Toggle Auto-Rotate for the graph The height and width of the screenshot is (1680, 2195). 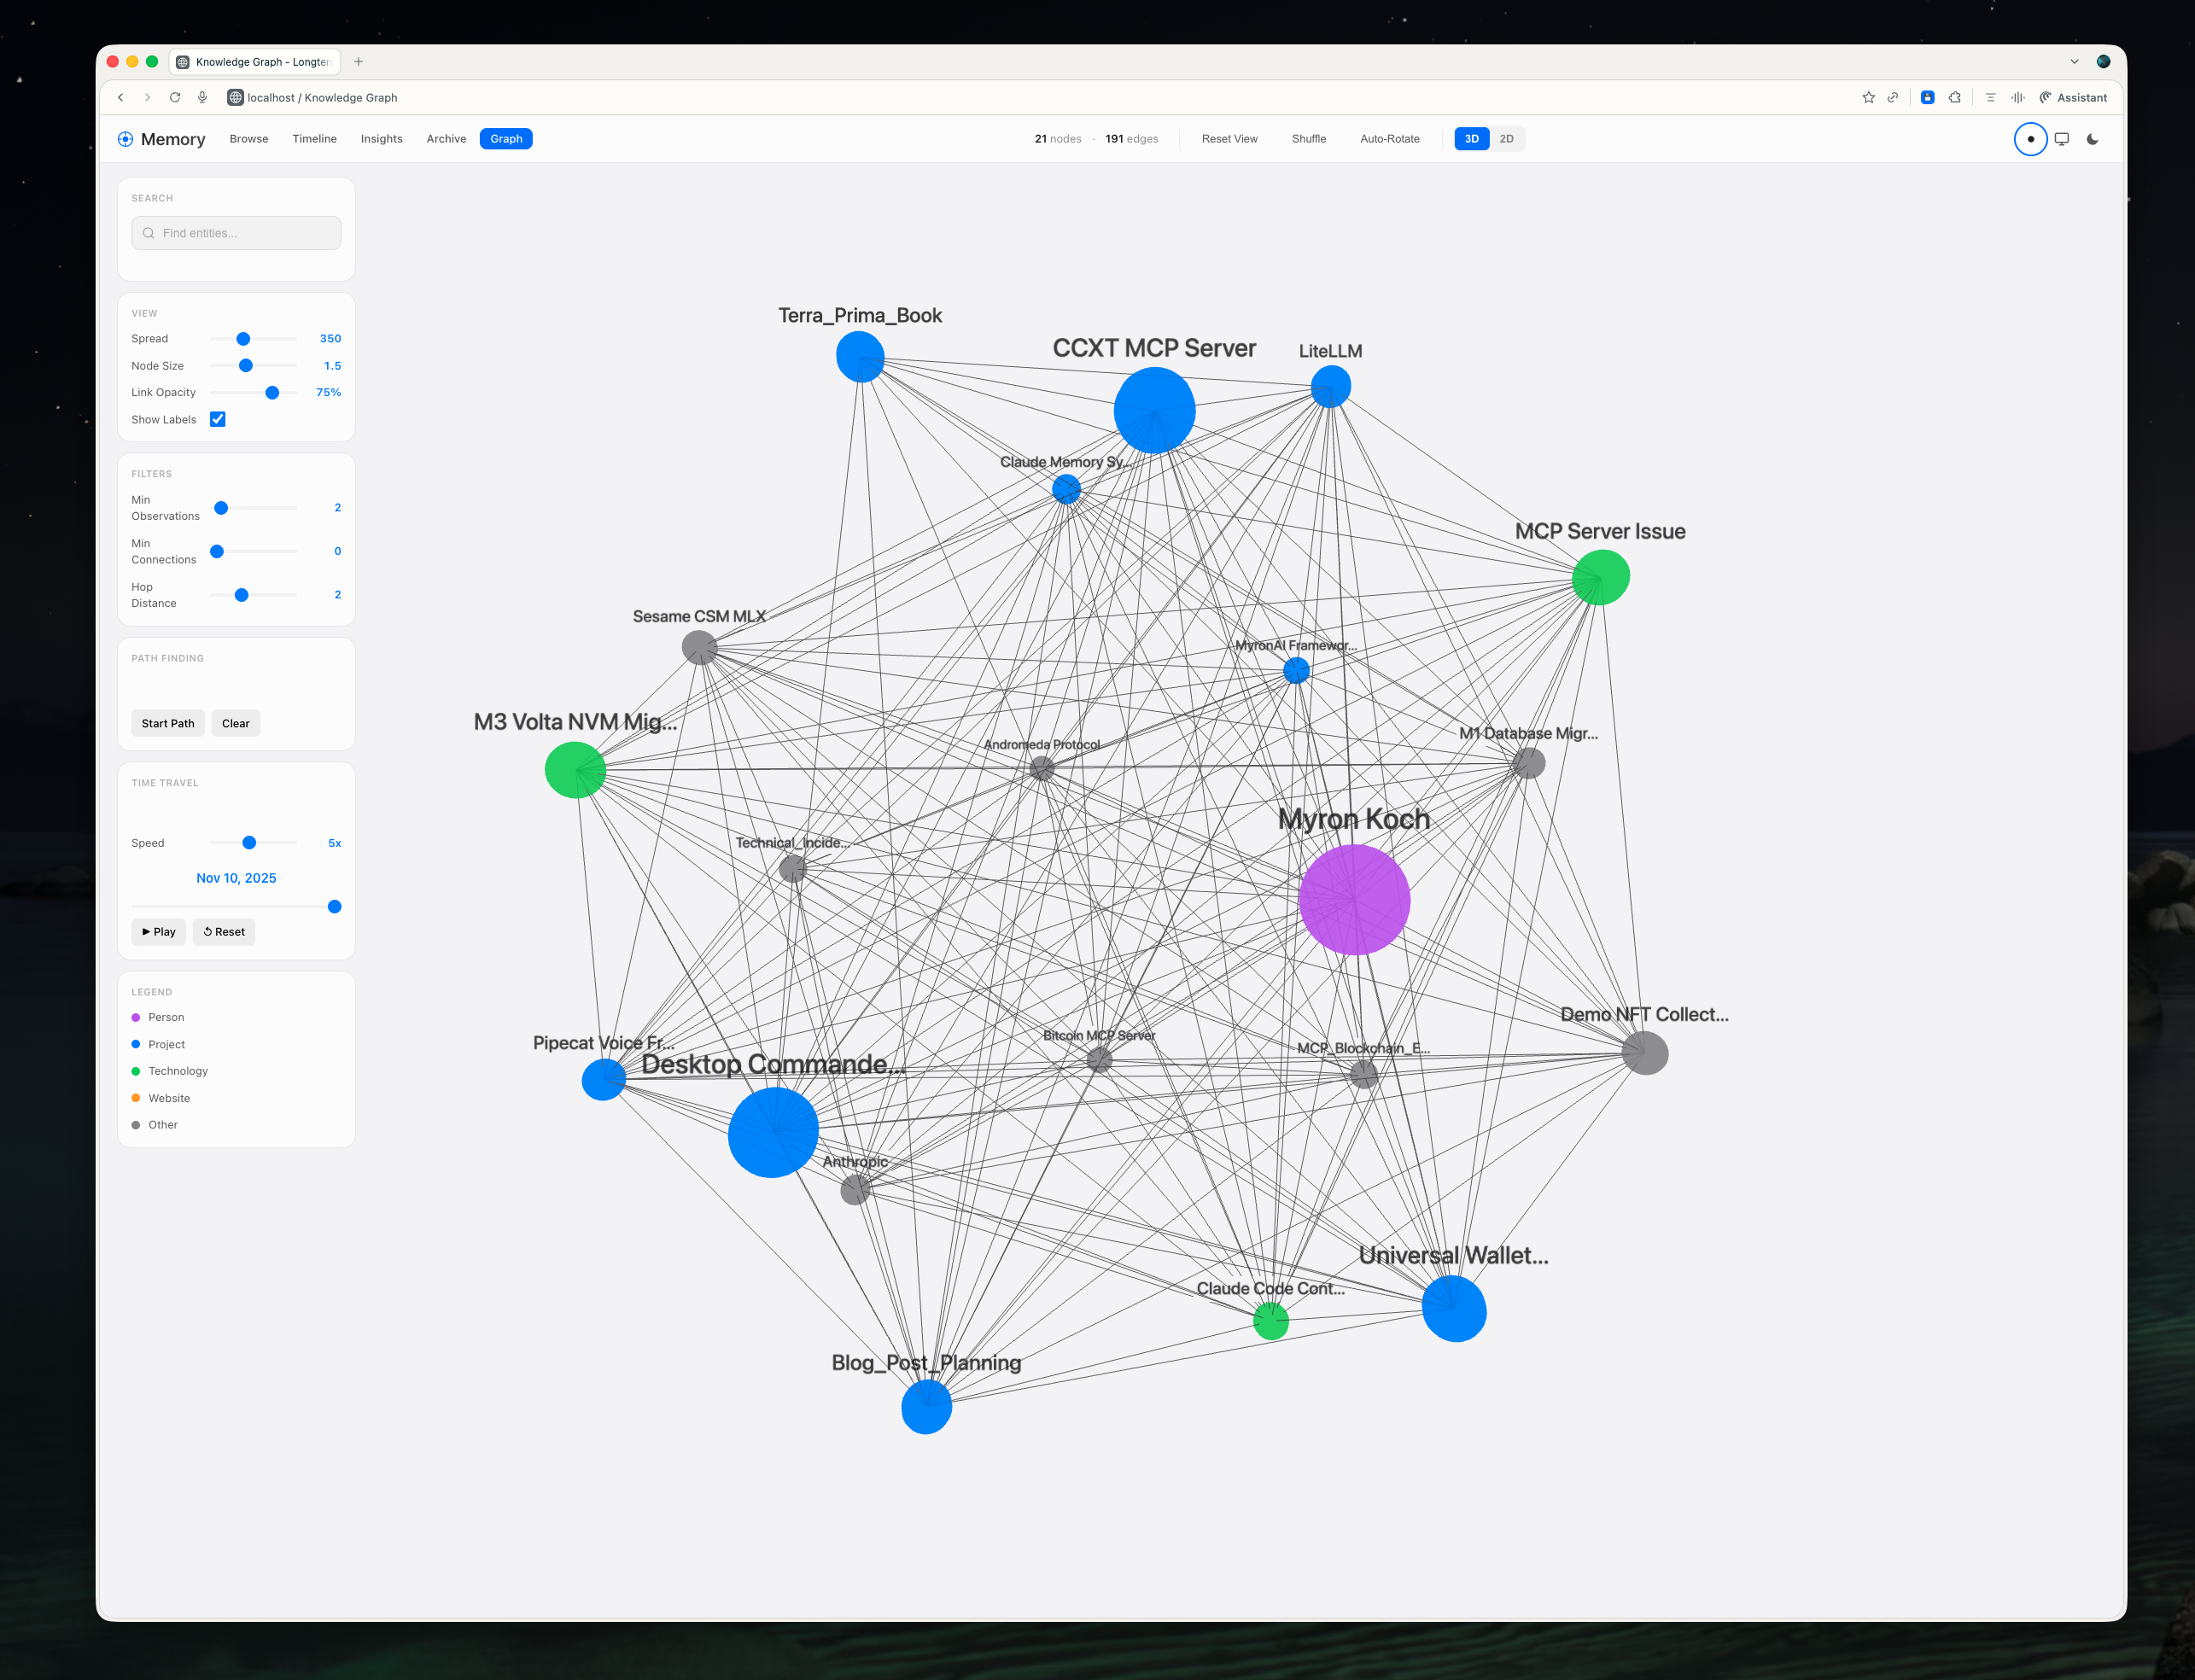[x=1389, y=139]
